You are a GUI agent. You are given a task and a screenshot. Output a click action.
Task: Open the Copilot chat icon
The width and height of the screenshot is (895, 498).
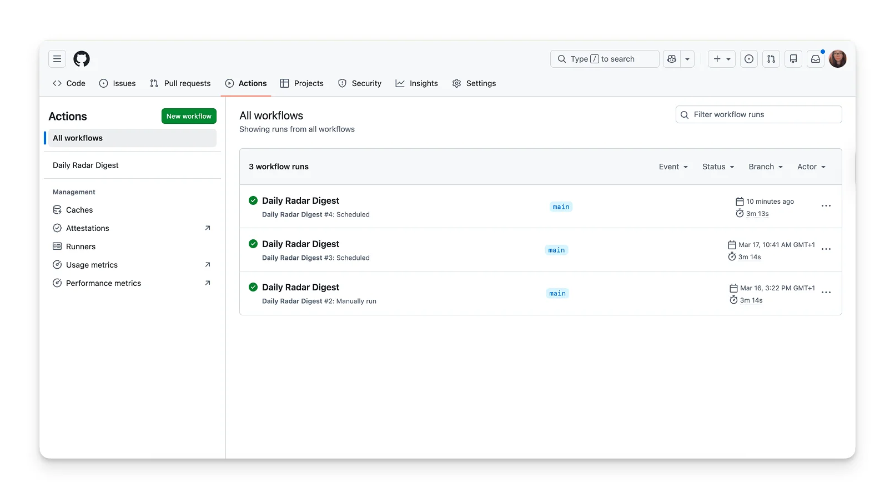(x=672, y=59)
